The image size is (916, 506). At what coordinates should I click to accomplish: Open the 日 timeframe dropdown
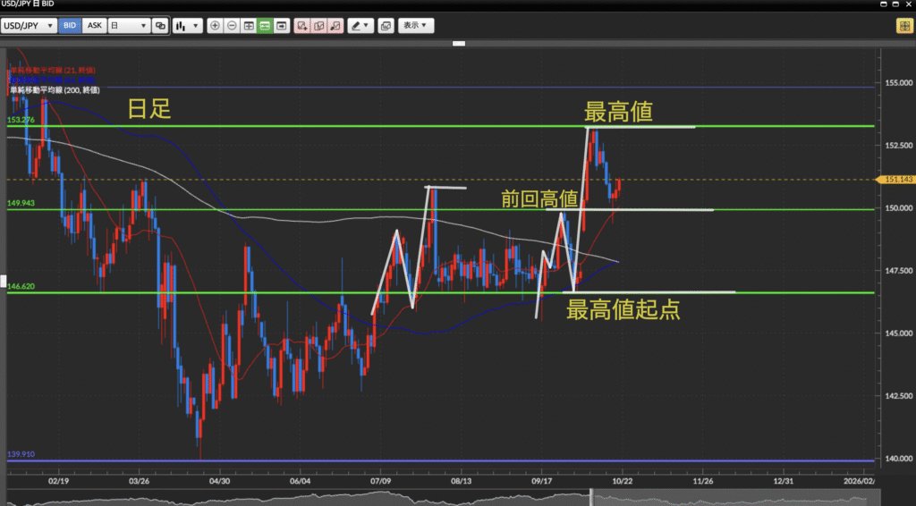[128, 26]
